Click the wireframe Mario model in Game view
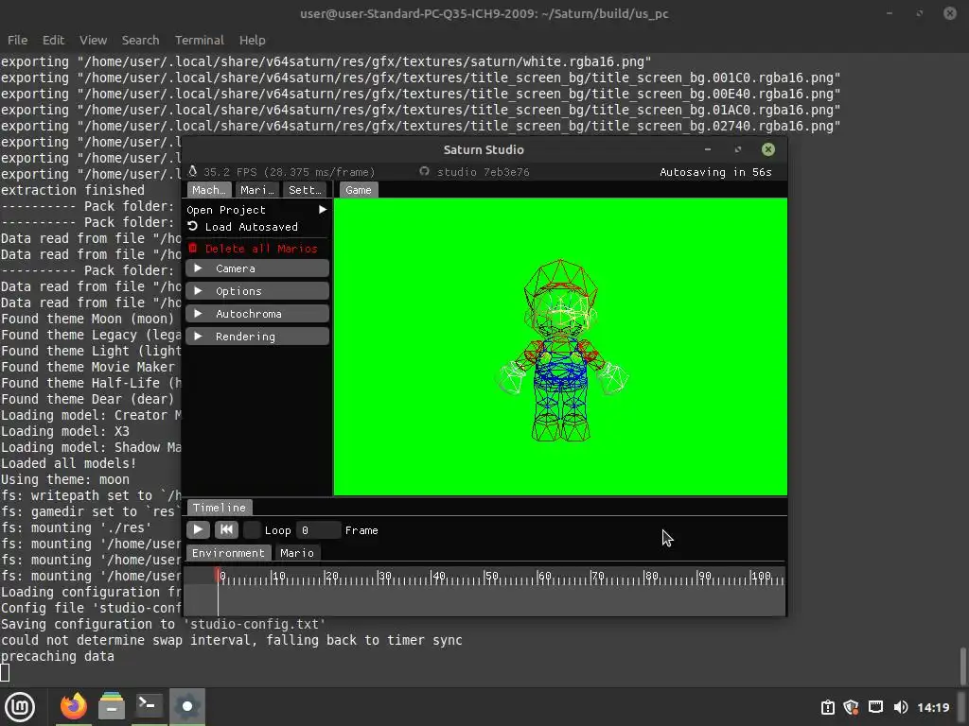The height and width of the screenshot is (726, 969). 562,351
